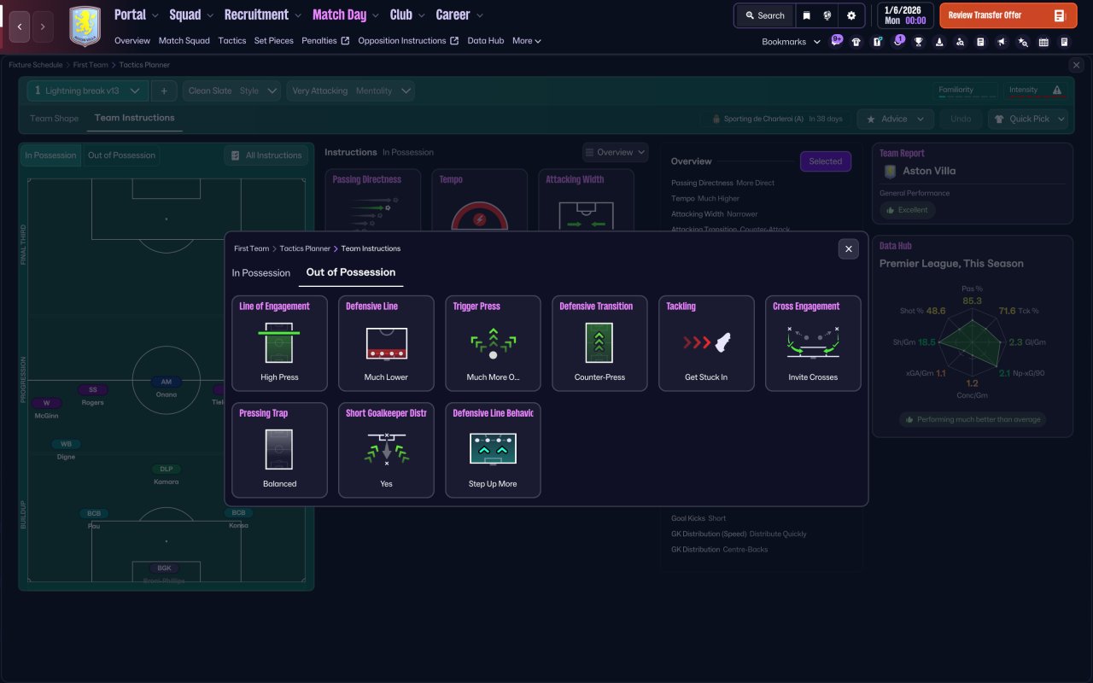1093x683 pixels.
Task: Open the Quick Pick dropdown
Action: [1028, 119]
